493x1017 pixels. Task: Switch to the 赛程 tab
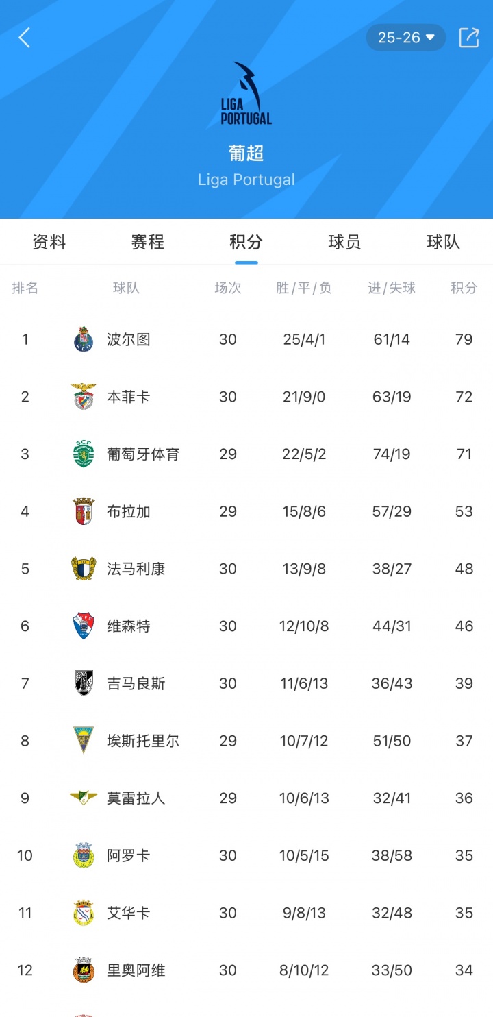click(x=148, y=242)
